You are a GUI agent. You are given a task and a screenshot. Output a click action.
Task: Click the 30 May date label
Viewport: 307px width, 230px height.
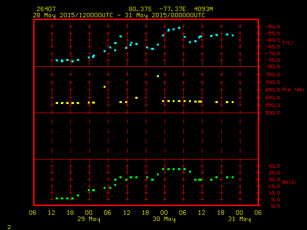click(164, 219)
